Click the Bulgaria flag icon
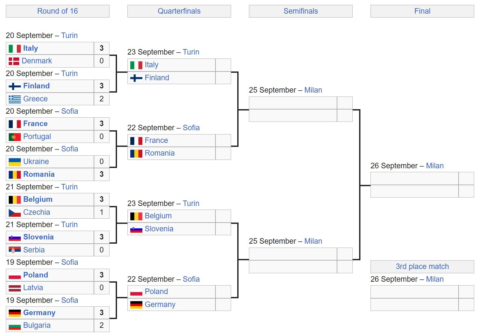Image resolution: width=481 pixels, height=334 pixels. point(15,326)
